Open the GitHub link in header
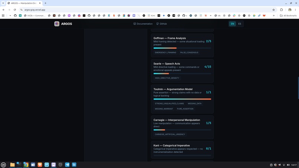This screenshot has height=168, width=299. (x=161, y=24)
